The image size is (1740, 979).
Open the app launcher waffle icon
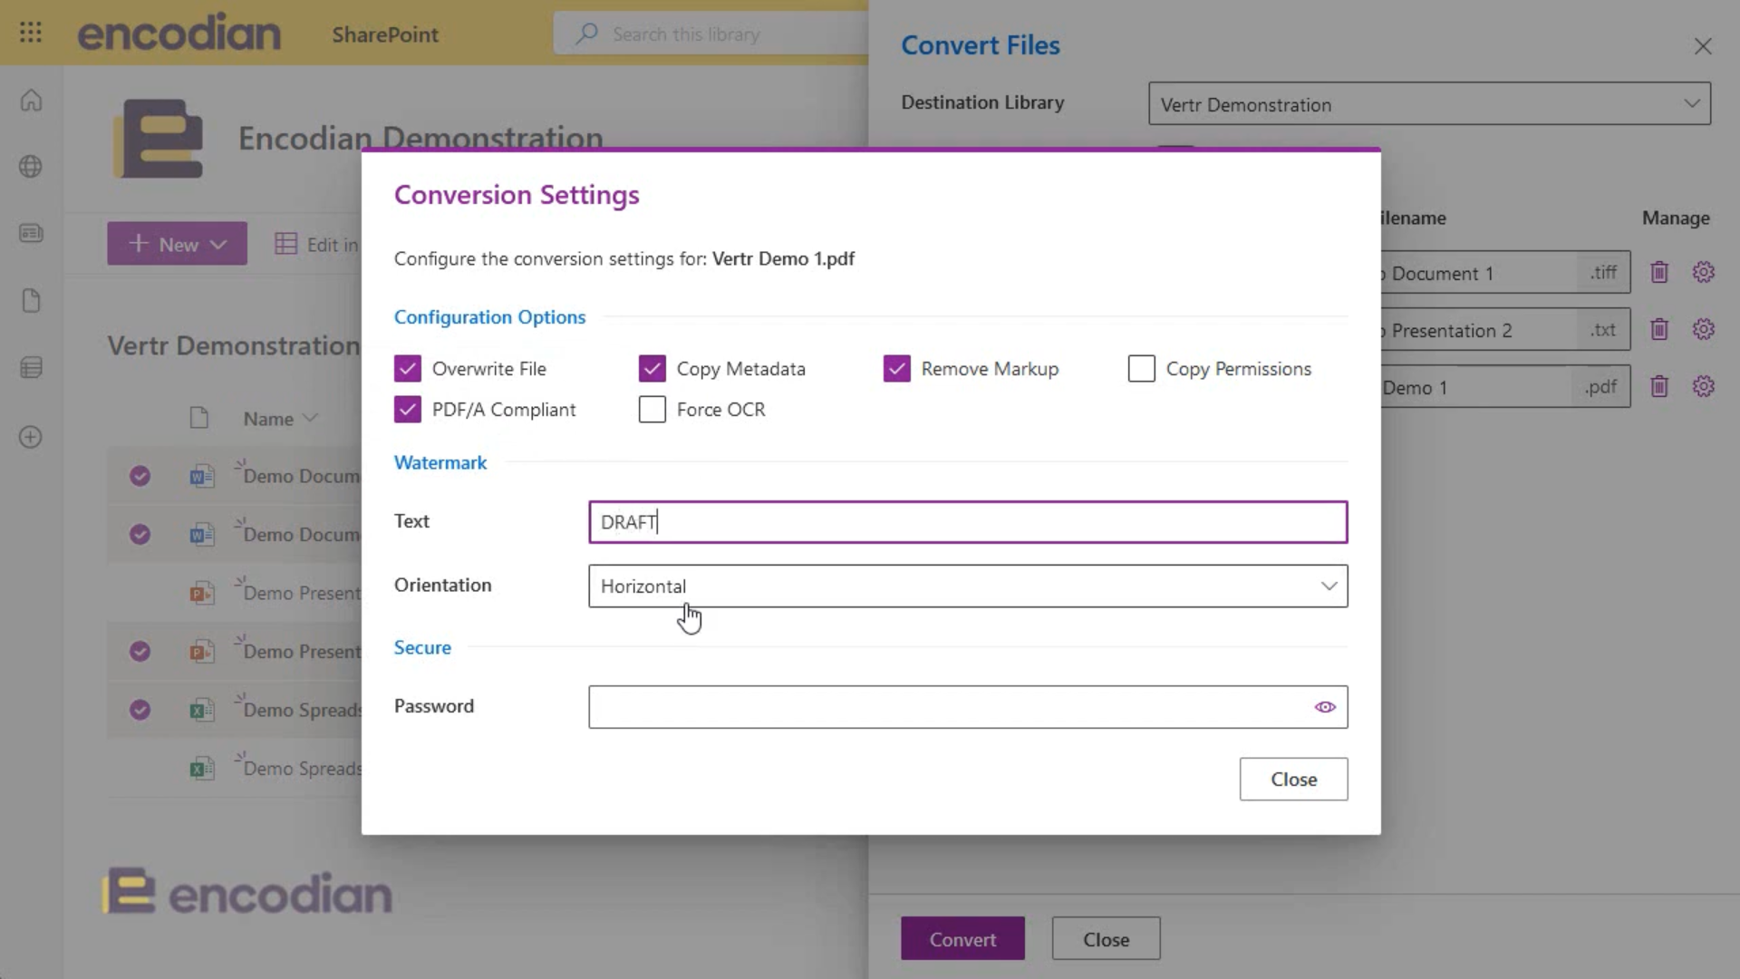[31, 34]
